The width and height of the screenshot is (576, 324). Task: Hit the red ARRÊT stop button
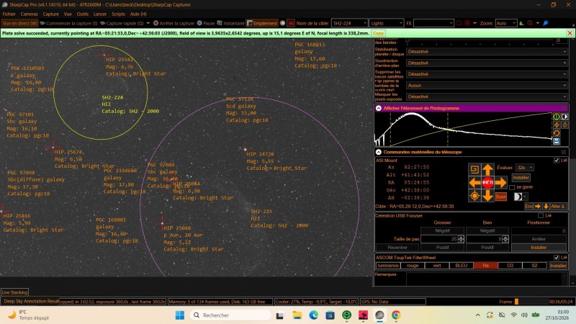[x=487, y=183]
